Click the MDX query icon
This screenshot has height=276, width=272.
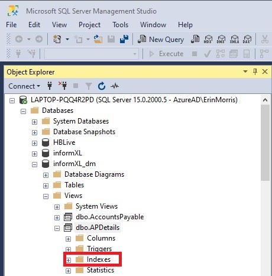[x=208, y=39]
